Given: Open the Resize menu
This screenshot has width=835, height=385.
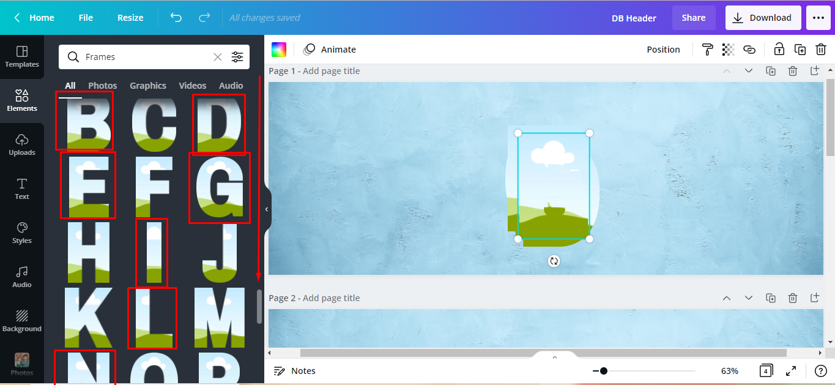Looking at the screenshot, I should (130, 18).
